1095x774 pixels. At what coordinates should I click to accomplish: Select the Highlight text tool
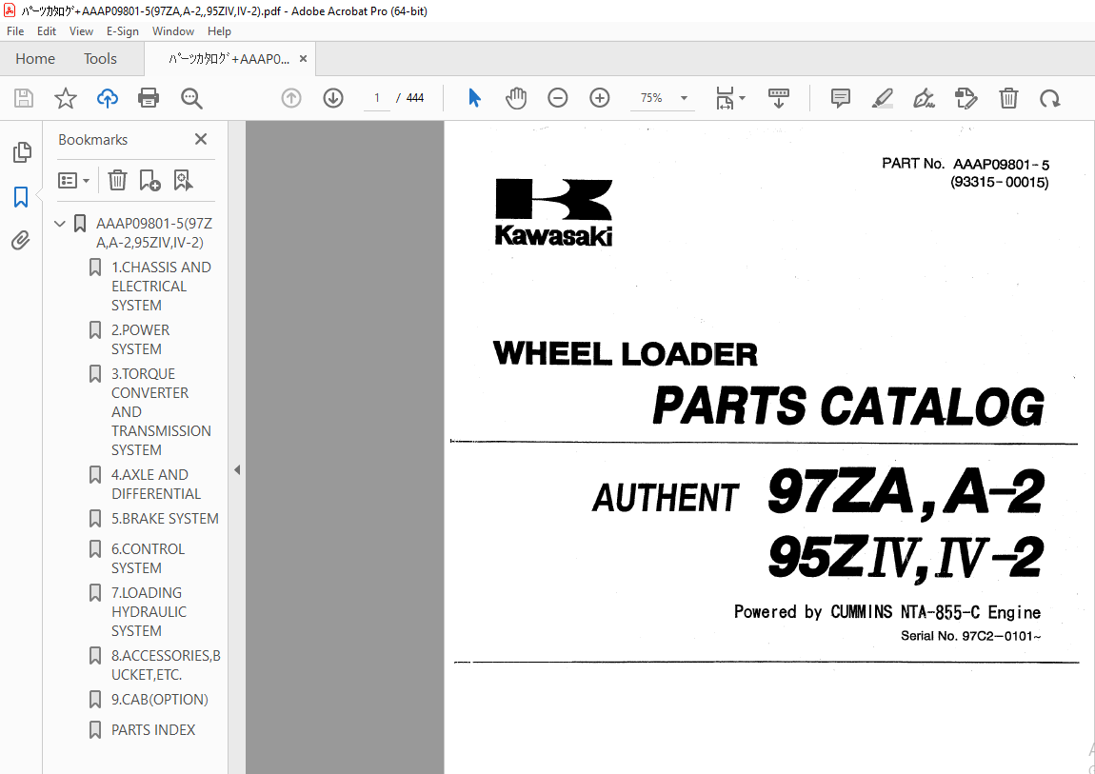(x=883, y=98)
